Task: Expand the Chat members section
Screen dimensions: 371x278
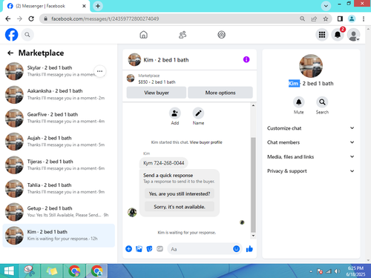Action: tap(311, 142)
